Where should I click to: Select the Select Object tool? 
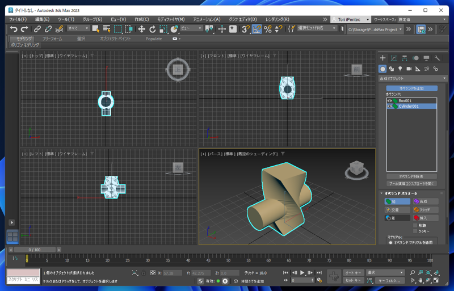(x=96, y=29)
